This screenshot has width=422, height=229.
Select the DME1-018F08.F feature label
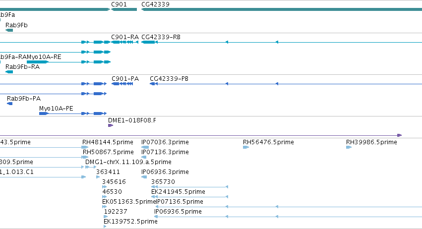132,120
